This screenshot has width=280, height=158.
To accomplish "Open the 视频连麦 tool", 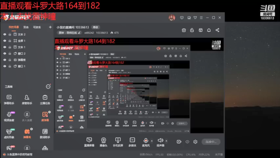I will pyautogui.click(x=9, y=117).
